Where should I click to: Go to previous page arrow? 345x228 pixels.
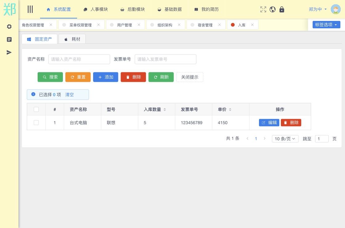click(x=248, y=138)
